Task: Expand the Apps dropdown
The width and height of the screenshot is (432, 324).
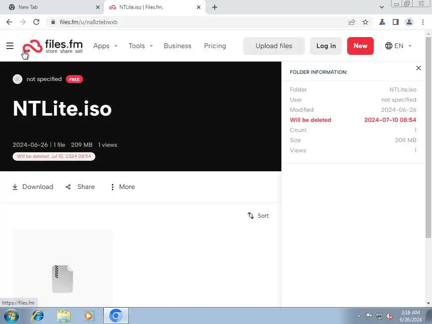Action: 105,46
